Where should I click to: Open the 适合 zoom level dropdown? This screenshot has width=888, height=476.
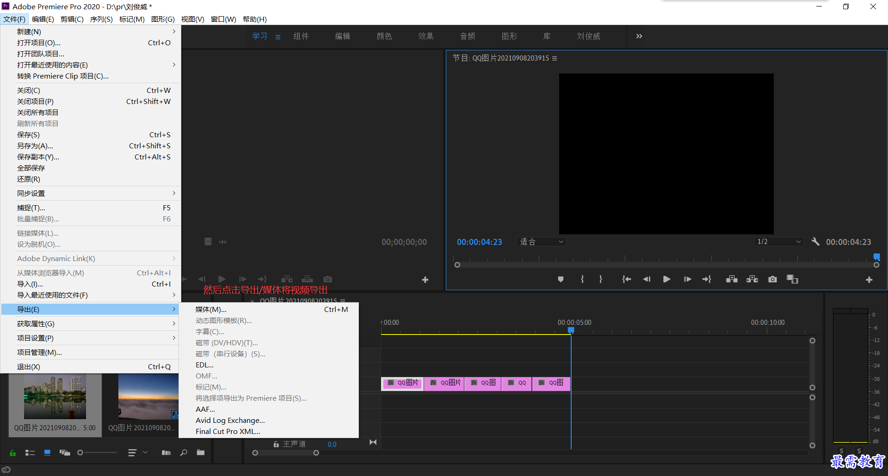541,242
